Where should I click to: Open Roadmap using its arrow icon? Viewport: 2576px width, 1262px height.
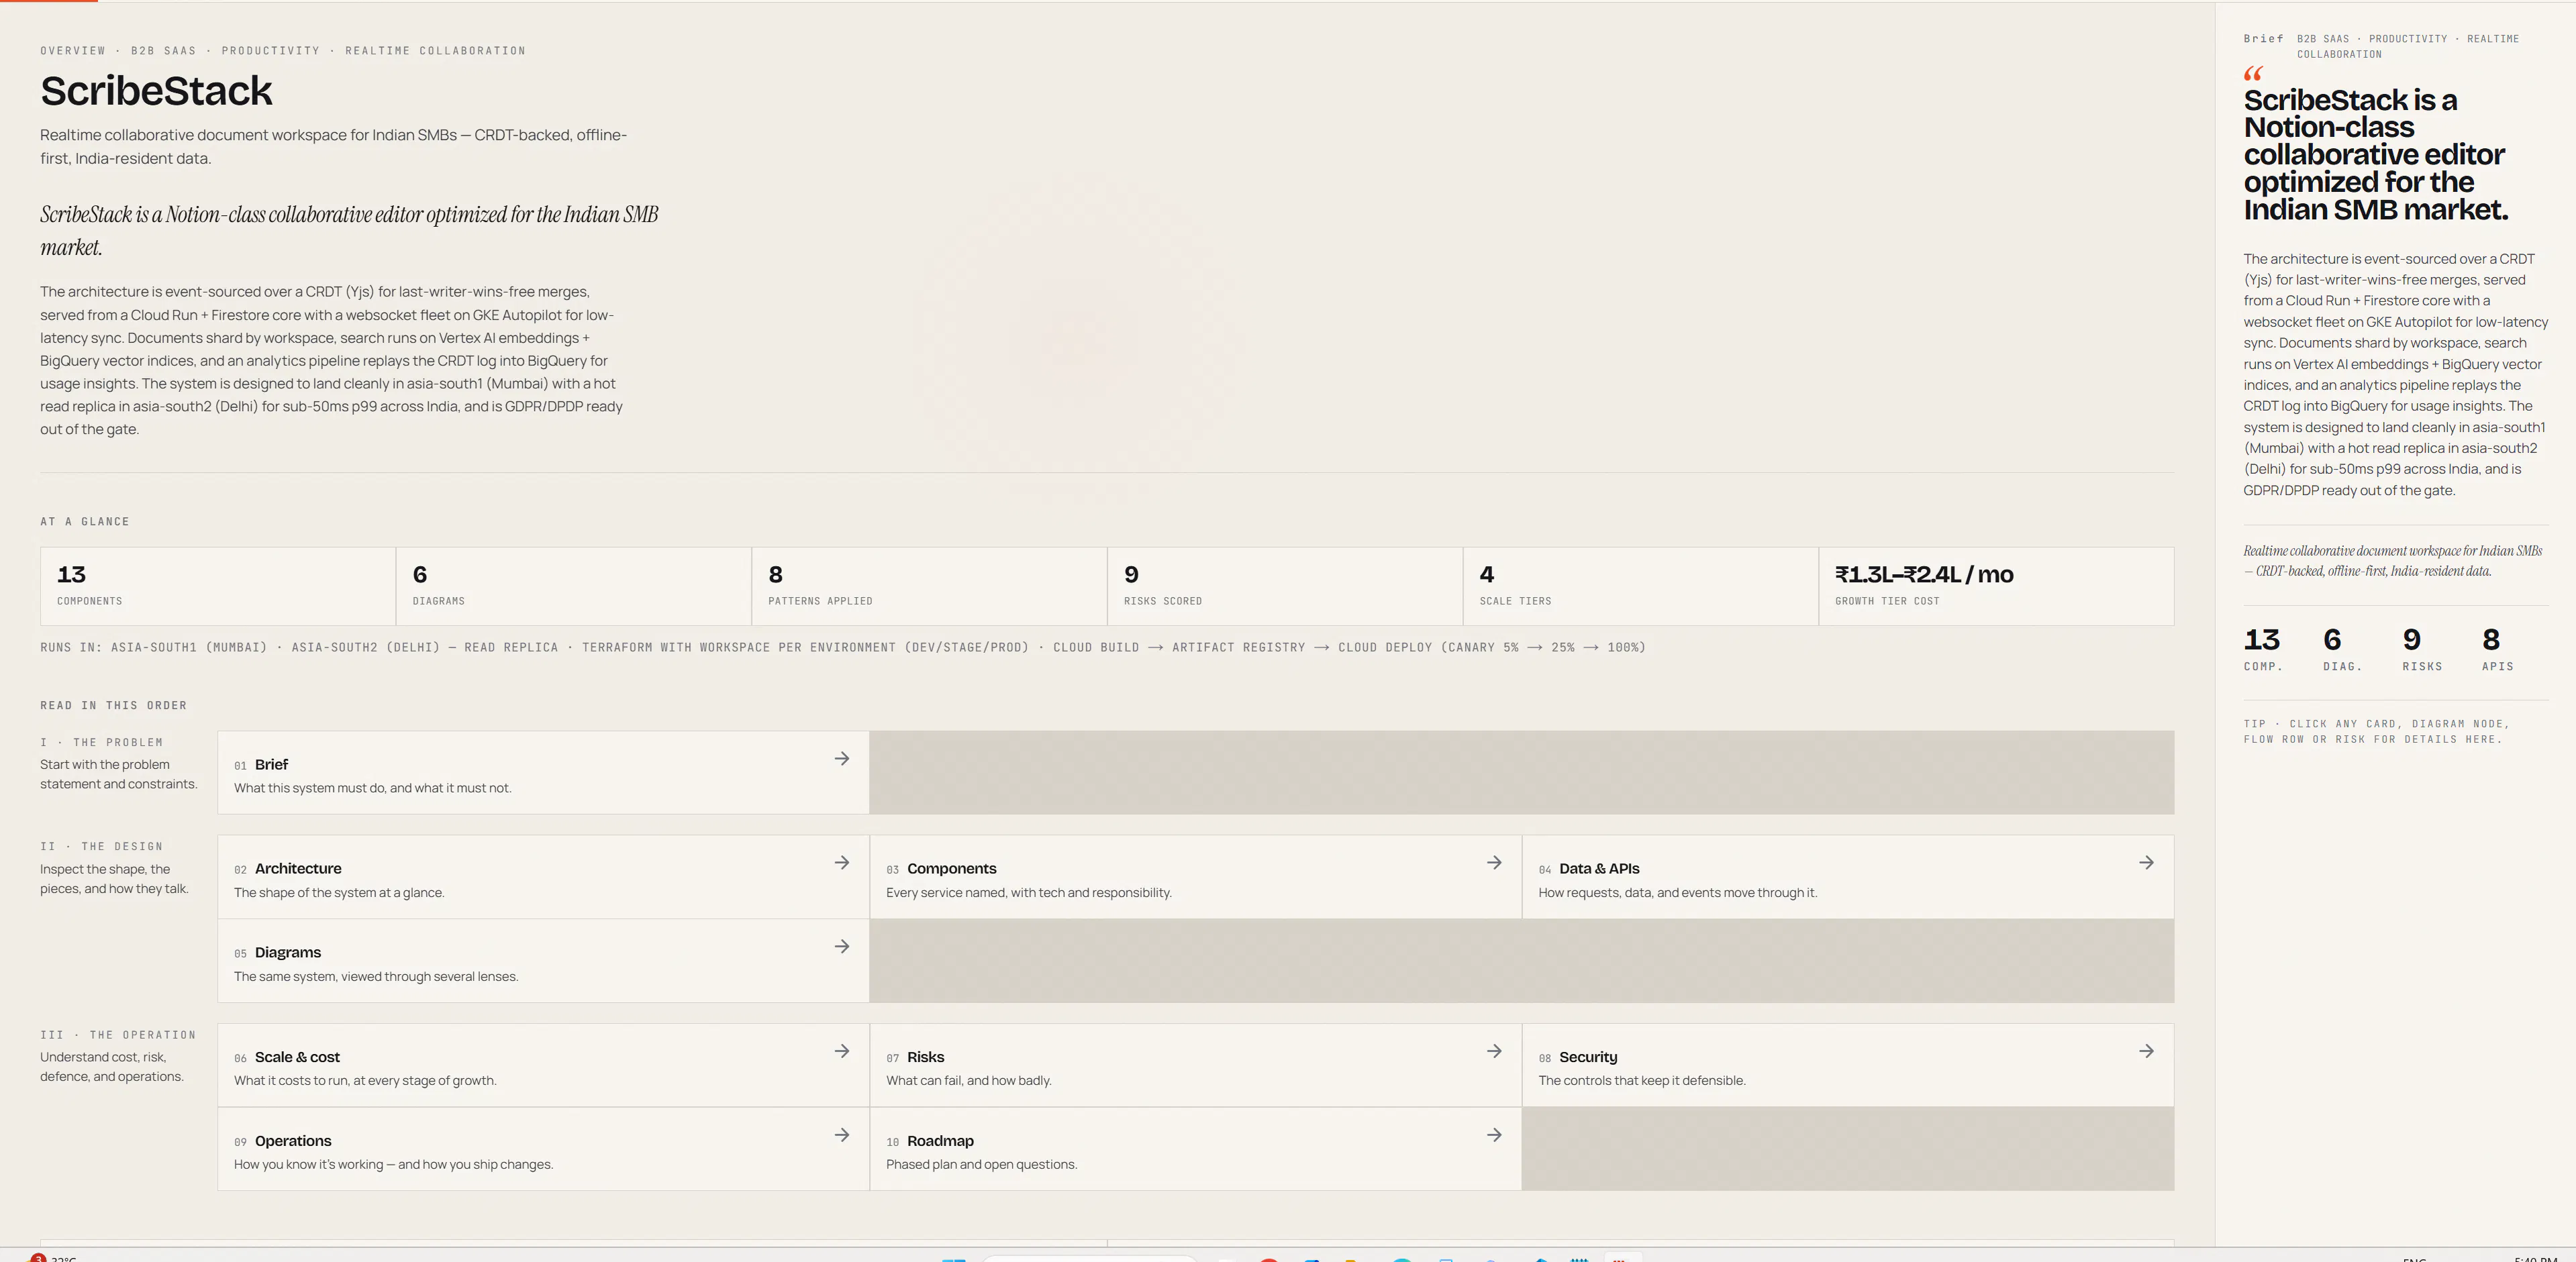point(1494,1135)
